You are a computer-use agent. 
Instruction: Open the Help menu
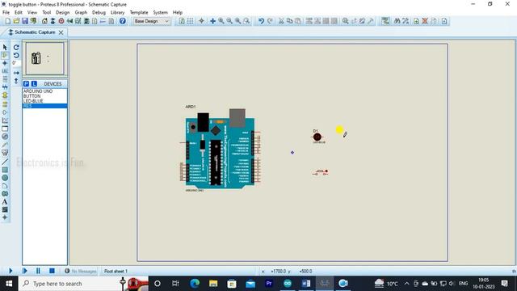(x=178, y=13)
